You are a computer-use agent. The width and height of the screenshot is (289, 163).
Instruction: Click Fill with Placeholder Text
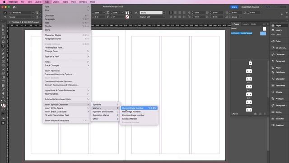click(66, 115)
